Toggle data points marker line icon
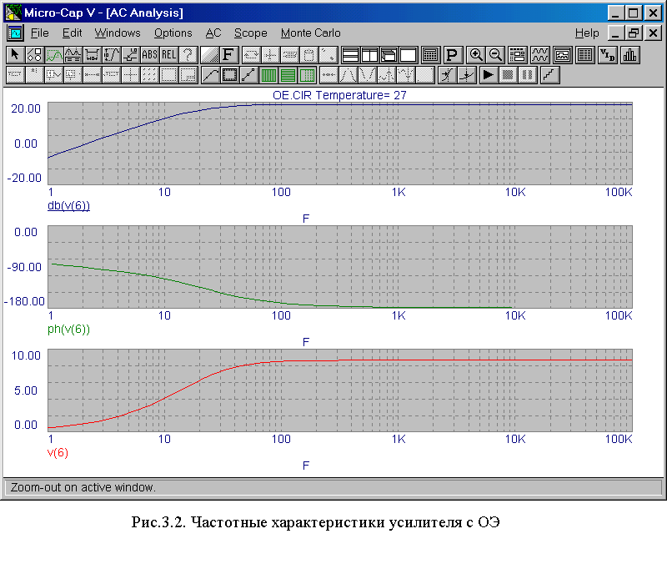This screenshot has width=667, height=574. (248, 75)
